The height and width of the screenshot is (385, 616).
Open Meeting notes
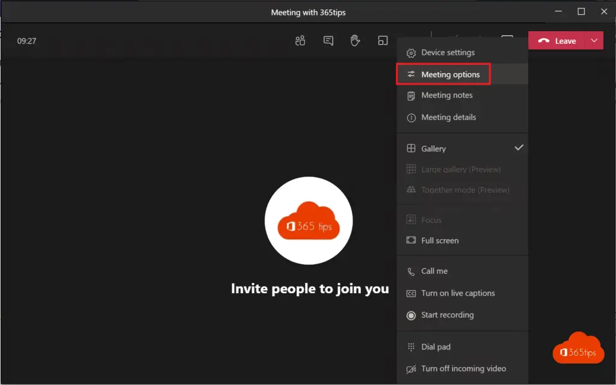pos(463,95)
